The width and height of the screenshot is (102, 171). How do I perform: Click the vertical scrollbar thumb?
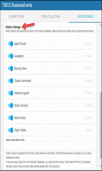[101, 125]
